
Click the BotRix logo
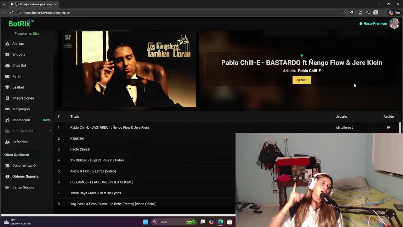pyautogui.click(x=21, y=23)
